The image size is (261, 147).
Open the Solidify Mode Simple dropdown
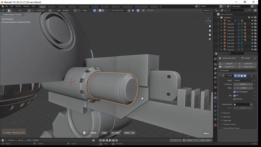point(243,80)
